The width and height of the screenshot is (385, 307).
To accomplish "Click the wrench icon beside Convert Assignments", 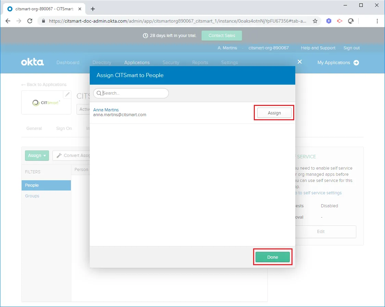I will pyautogui.click(x=59, y=156).
